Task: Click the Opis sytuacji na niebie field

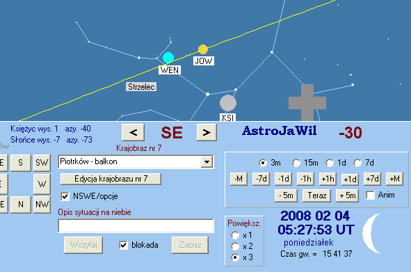Action: coord(136,226)
